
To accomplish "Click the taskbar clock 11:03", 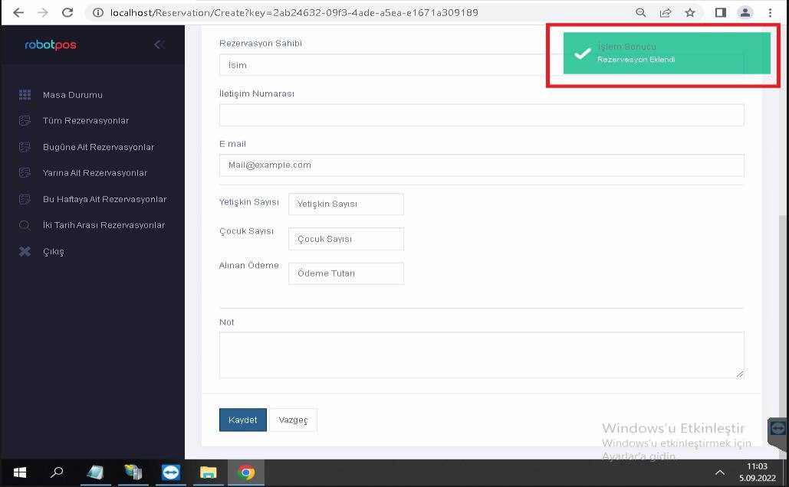I will (757, 466).
